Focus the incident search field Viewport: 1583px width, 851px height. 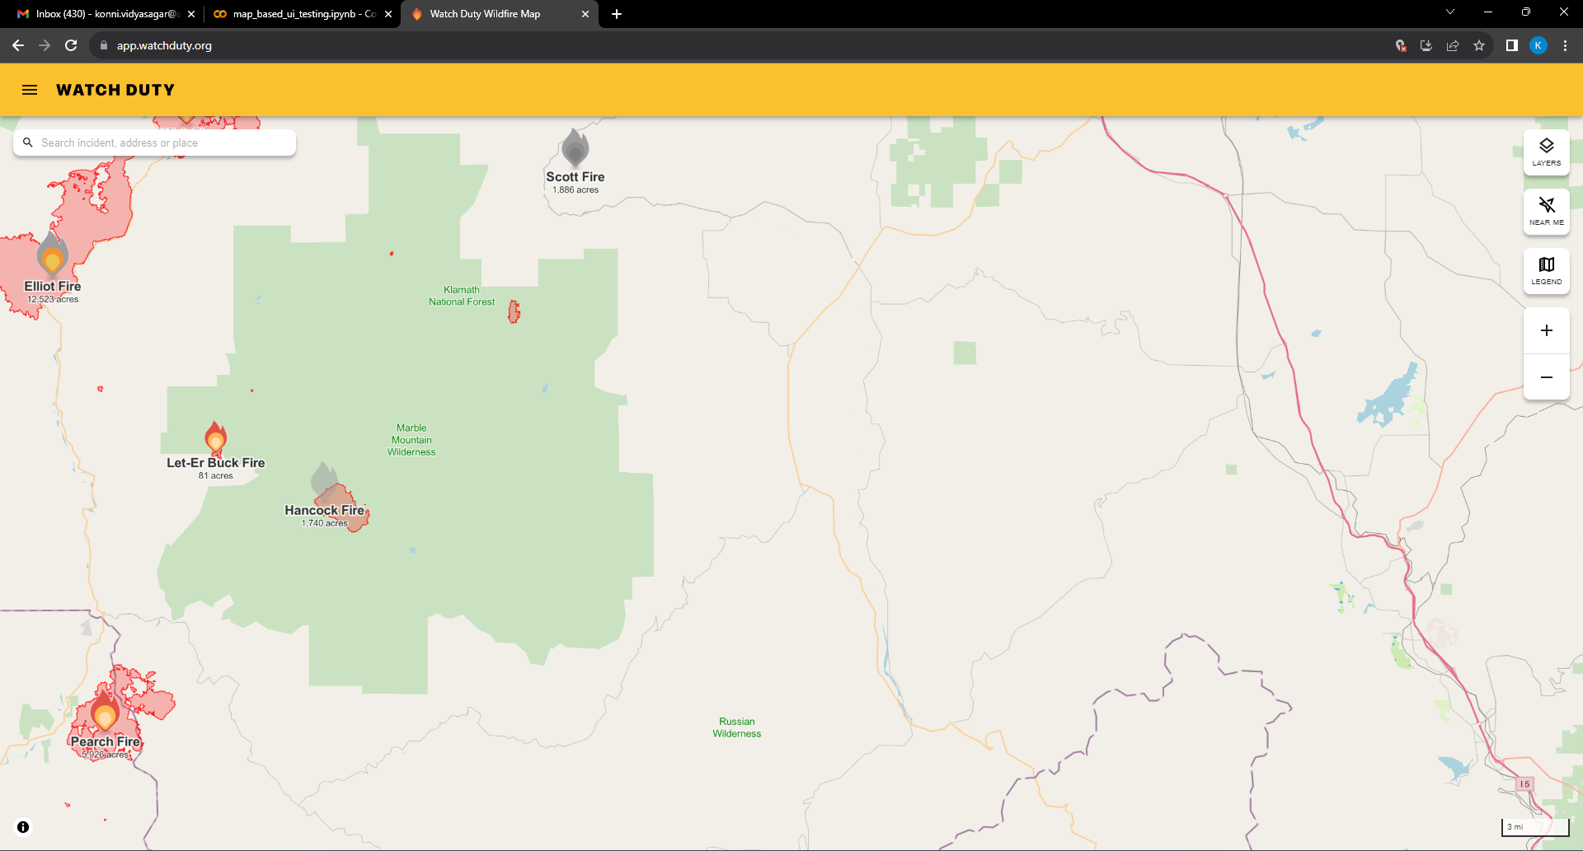[x=163, y=143]
